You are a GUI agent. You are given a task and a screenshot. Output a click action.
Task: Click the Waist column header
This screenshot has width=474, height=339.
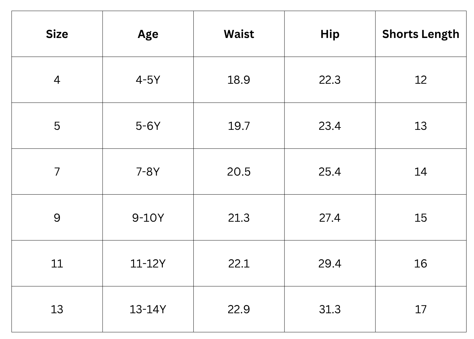click(x=239, y=34)
